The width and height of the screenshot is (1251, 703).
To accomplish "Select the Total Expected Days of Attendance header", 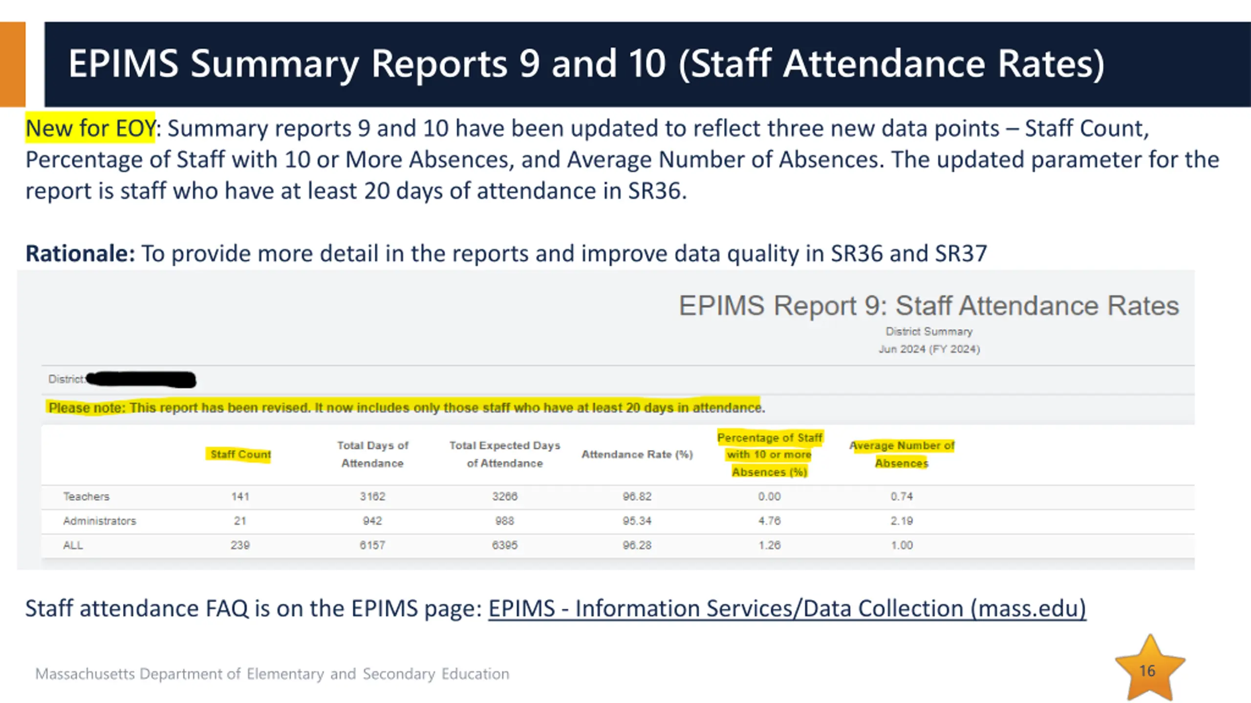I will pos(505,454).
